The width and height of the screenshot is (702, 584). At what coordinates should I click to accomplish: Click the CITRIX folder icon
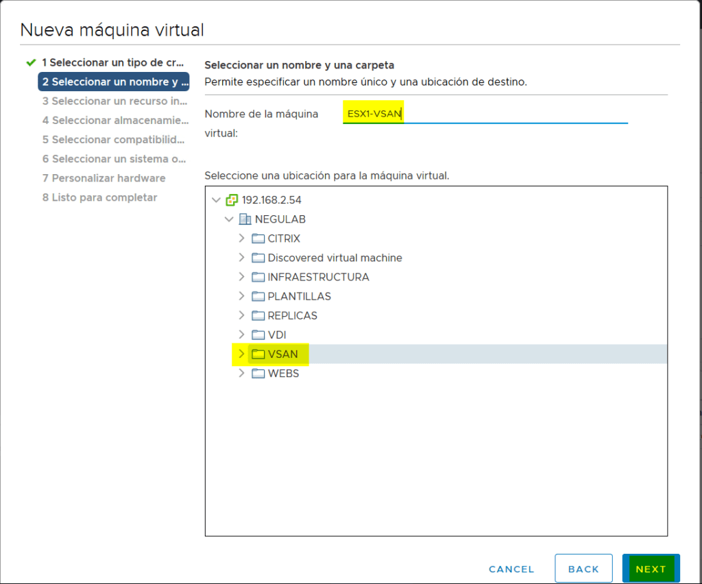(x=258, y=239)
